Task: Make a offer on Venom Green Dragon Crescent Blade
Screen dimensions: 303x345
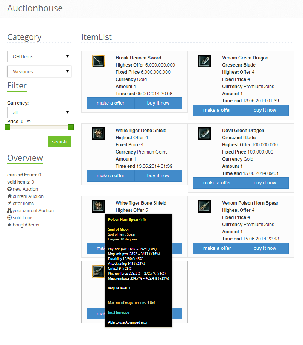Action: point(217,110)
